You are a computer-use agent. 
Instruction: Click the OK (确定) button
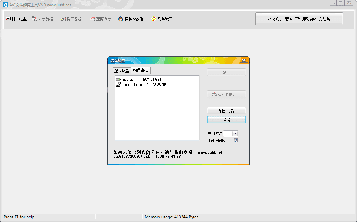click(226, 73)
